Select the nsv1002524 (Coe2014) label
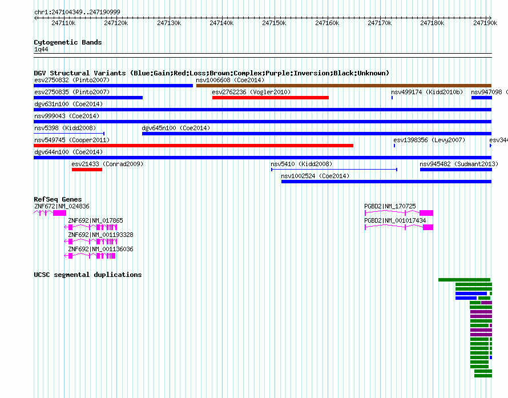This screenshot has height=398, width=508. (x=315, y=176)
